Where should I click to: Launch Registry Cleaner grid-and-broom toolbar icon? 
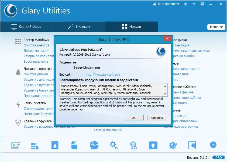click(x=35, y=145)
